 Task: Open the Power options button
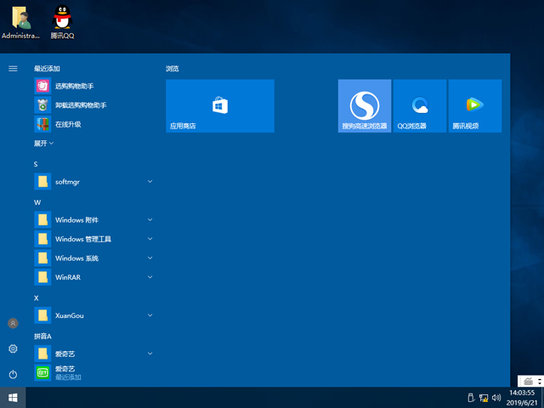coord(13,374)
